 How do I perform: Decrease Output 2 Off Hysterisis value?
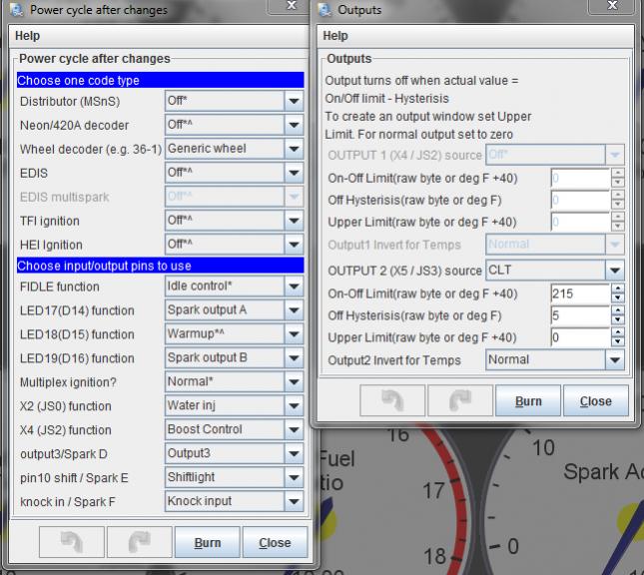617,320
